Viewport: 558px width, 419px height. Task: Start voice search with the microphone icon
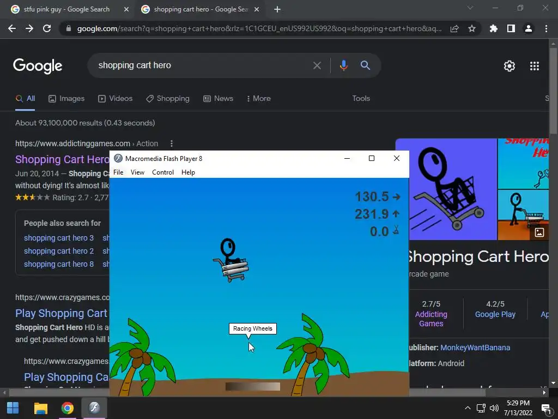click(343, 65)
